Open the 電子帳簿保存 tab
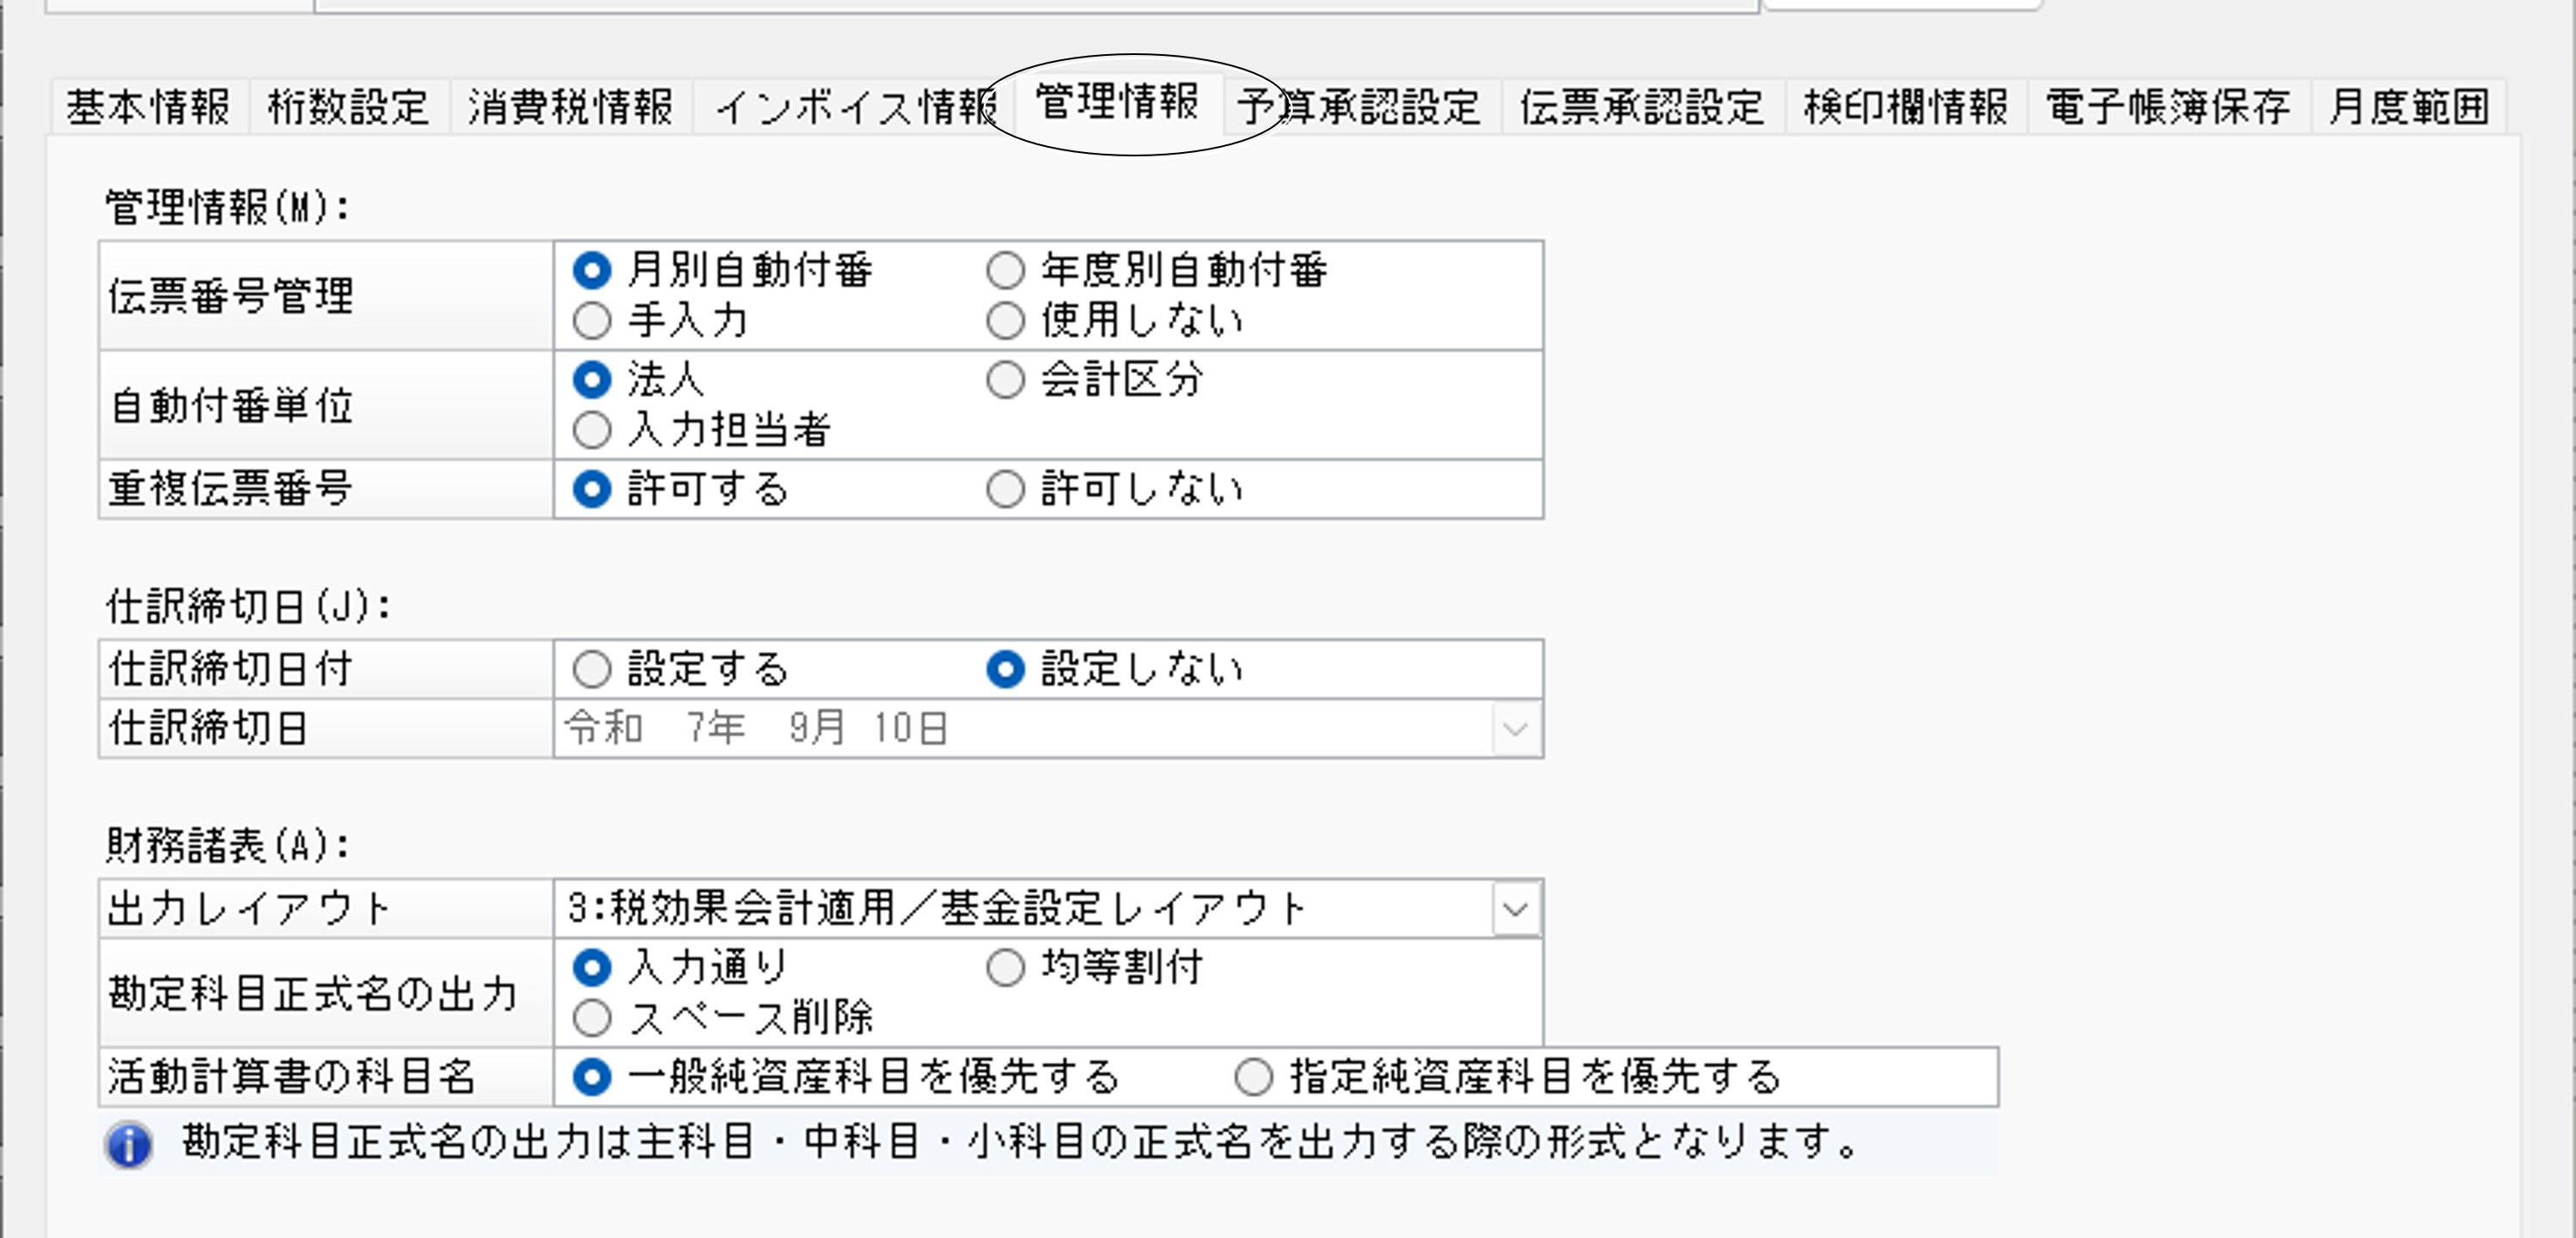The image size is (2576, 1238). click(2168, 107)
